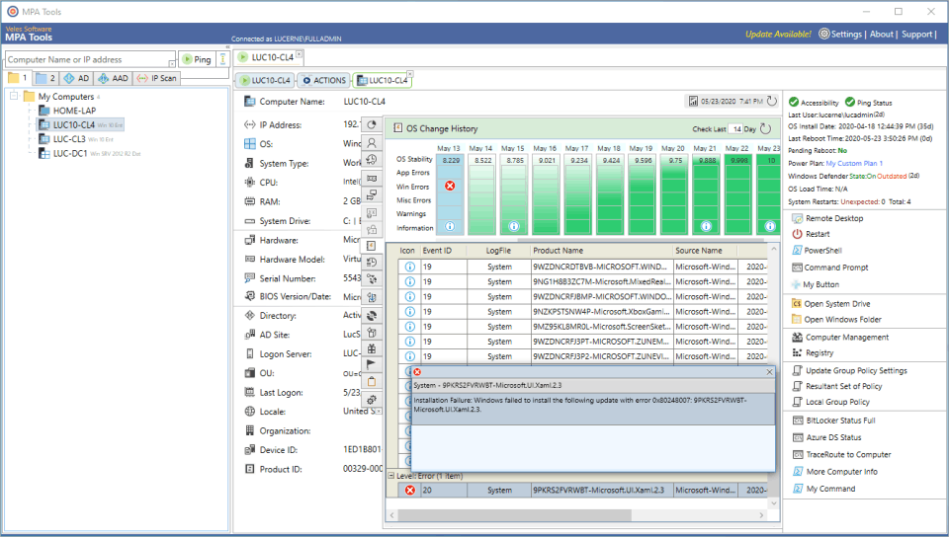Launch PowerShell from the actions panel

[821, 251]
